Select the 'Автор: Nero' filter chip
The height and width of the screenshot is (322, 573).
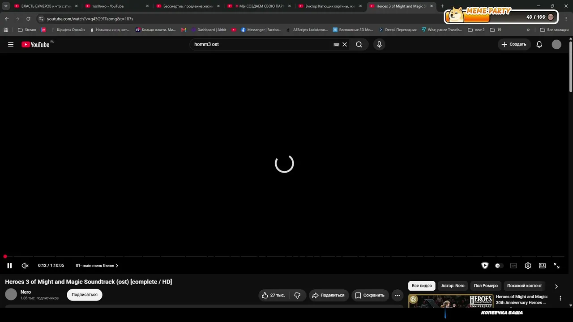[453, 286]
